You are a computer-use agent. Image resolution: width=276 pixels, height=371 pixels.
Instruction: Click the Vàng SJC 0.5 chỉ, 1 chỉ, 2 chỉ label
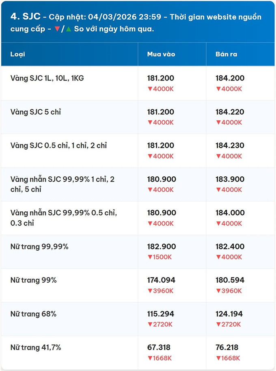point(58,145)
